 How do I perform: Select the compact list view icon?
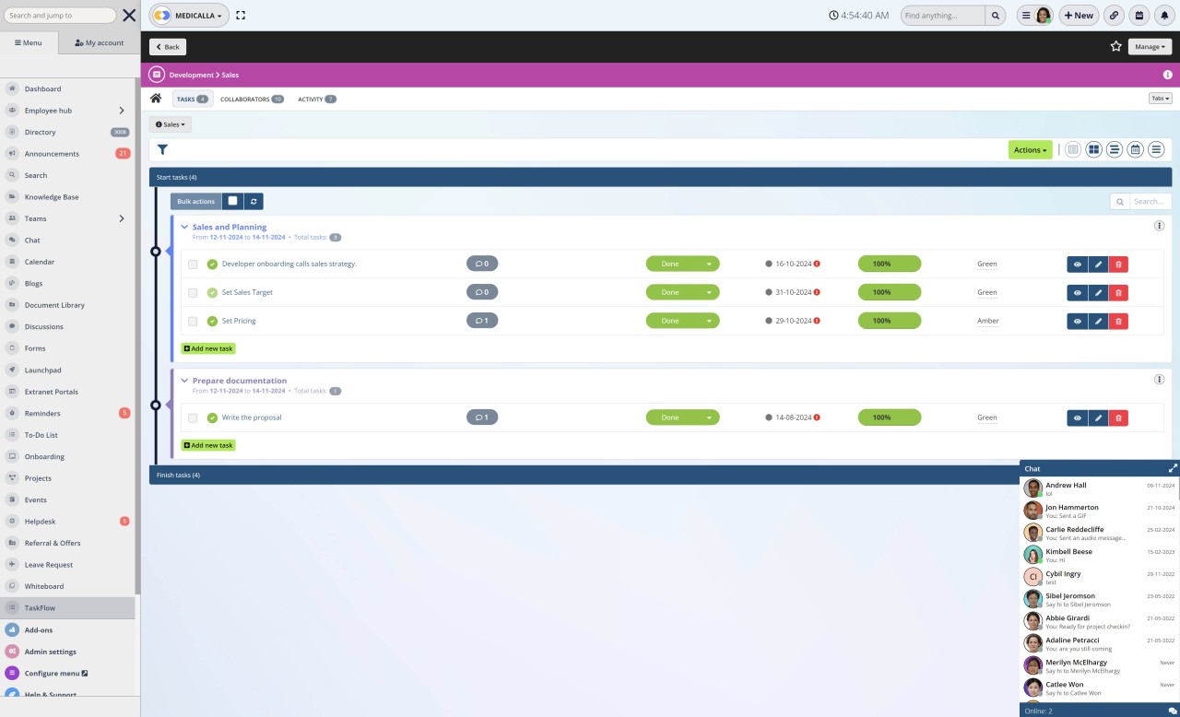[1156, 148]
